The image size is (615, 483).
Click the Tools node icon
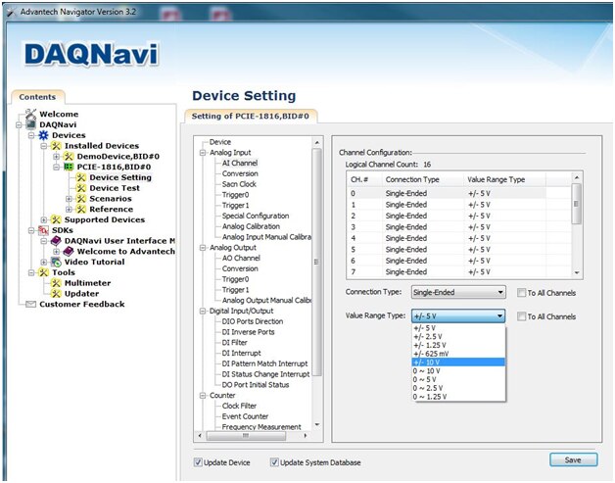pyautogui.click(x=43, y=272)
